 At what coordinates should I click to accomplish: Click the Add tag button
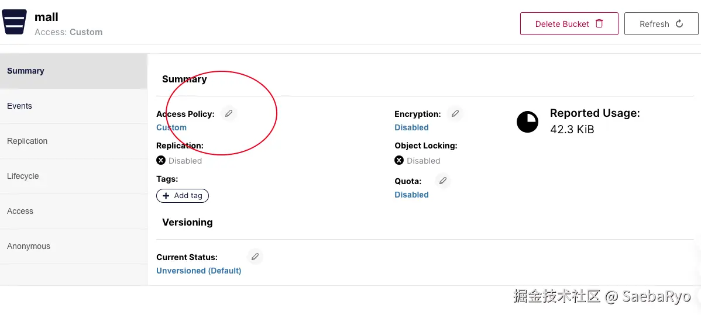pyautogui.click(x=183, y=196)
